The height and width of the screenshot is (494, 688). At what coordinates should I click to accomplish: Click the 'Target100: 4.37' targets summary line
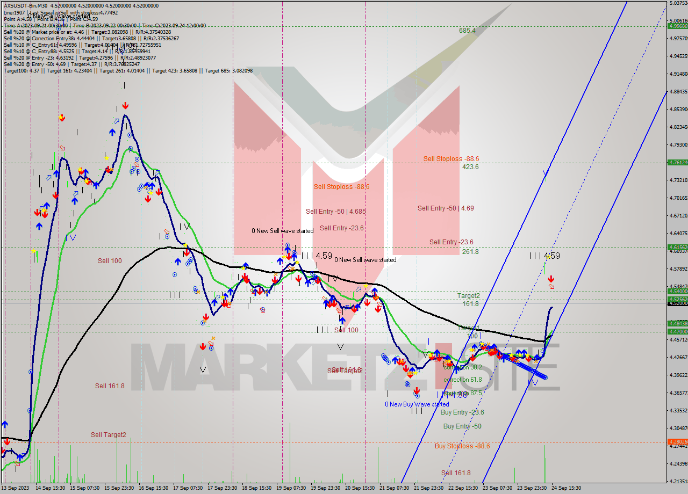128,70
